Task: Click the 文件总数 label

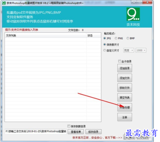Action: coord(74,30)
